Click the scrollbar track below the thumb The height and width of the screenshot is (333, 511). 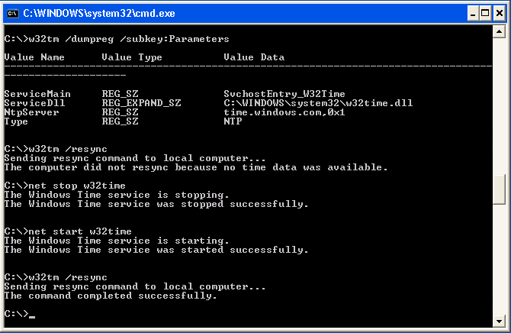coord(499,260)
